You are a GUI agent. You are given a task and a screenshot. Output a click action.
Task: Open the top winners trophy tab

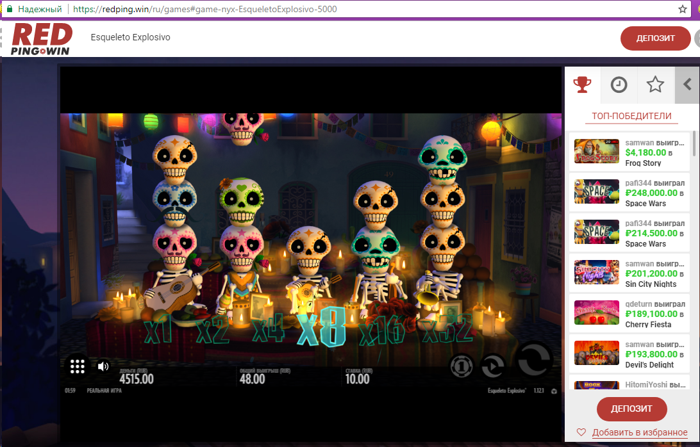pos(582,85)
